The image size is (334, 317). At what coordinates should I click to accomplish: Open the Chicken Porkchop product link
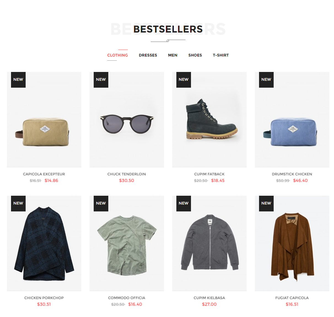point(44,298)
